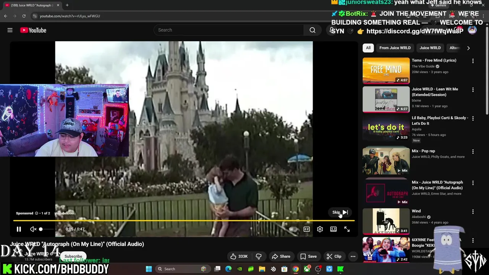The height and width of the screenshot is (275, 489).
Task: Open Microsoft Store from taskbar
Action: click(x=284, y=269)
